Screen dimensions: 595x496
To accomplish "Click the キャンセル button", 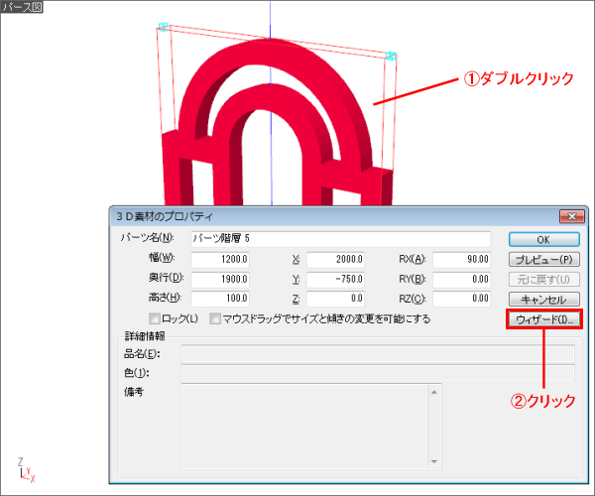I will point(542,299).
